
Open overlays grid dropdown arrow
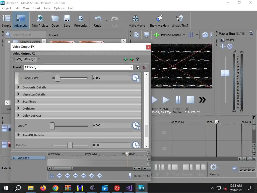click(197, 35)
